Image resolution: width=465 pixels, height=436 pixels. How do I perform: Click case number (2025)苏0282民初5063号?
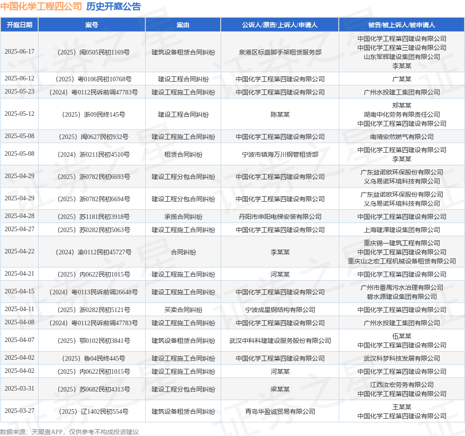pyautogui.click(x=94, y=229)
